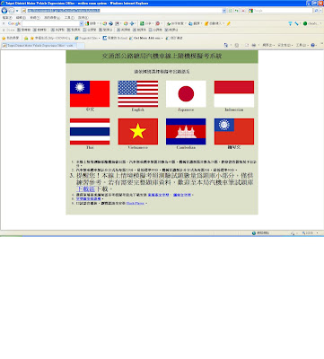The image size is (324, 359).
Task: Open the 下載區 download area link
Action: [x=86, y=189]
